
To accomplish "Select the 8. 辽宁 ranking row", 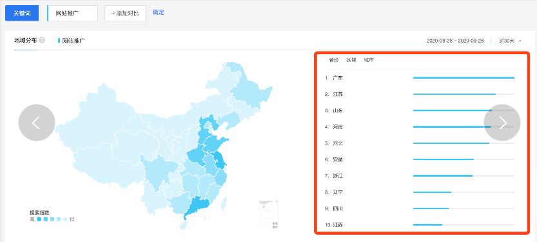I will click(420, 192).
